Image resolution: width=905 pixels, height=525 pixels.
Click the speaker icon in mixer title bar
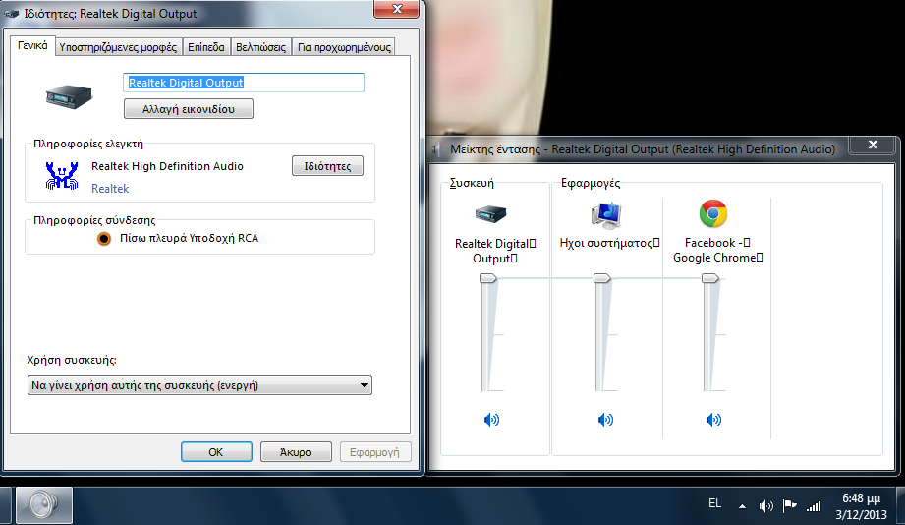click(437, 149)
